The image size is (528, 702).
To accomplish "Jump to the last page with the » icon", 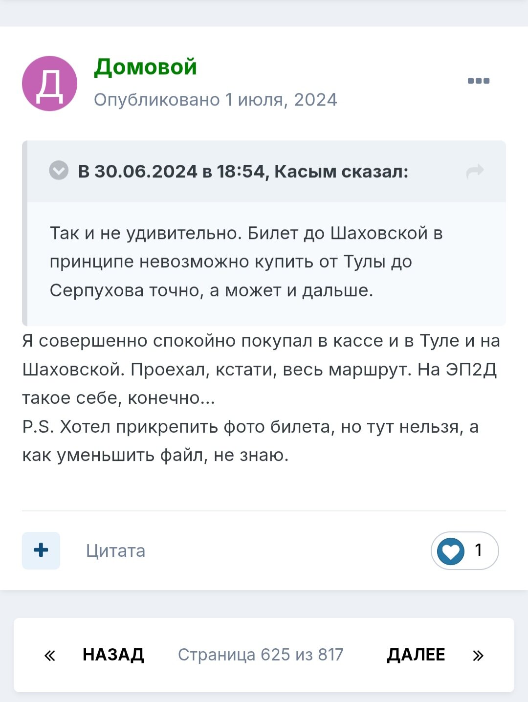I will point(478,655).
